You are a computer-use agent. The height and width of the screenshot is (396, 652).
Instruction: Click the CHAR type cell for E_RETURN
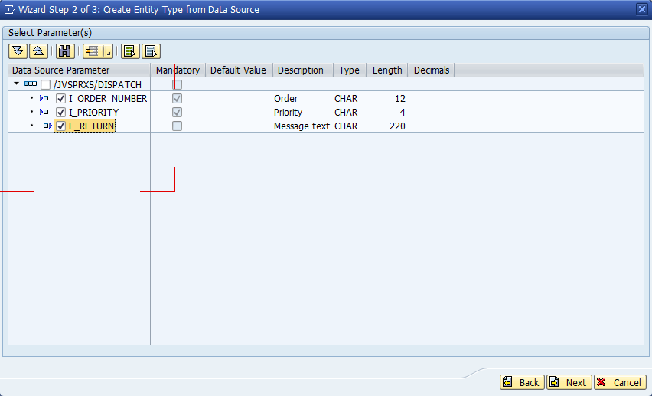click(346, 126)
